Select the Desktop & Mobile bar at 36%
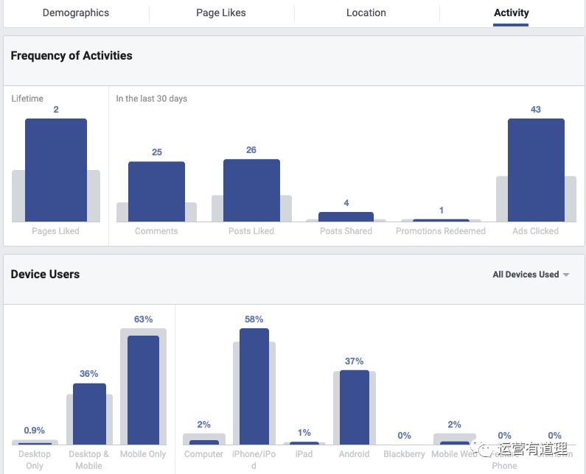The height and width of the screenshot is (474, 586). (x=89, y=414)
